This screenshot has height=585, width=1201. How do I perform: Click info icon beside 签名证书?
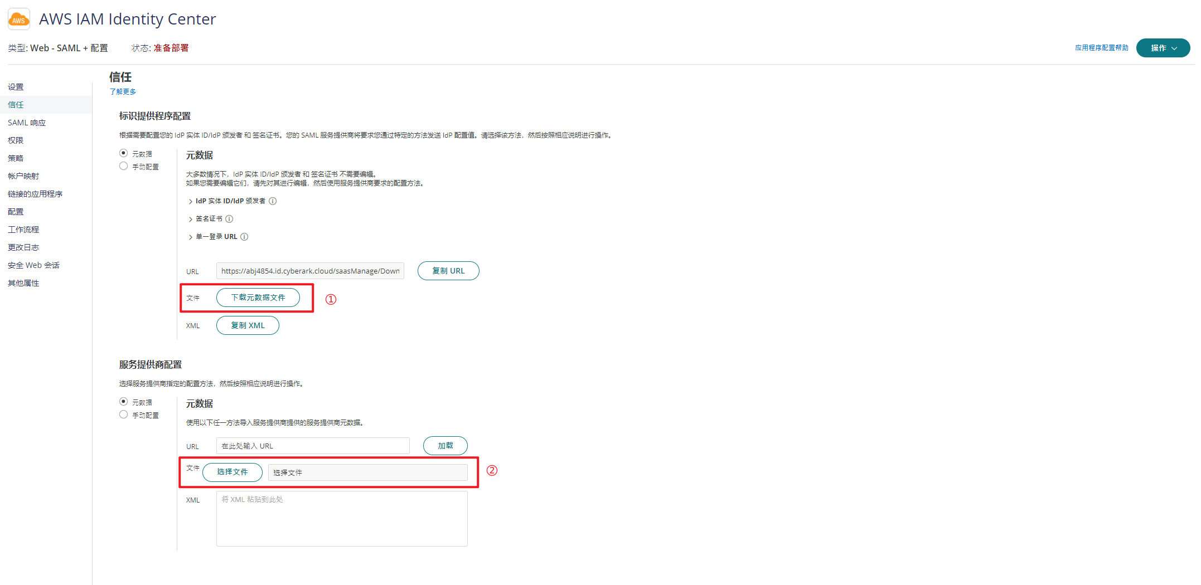coord(229,219)
